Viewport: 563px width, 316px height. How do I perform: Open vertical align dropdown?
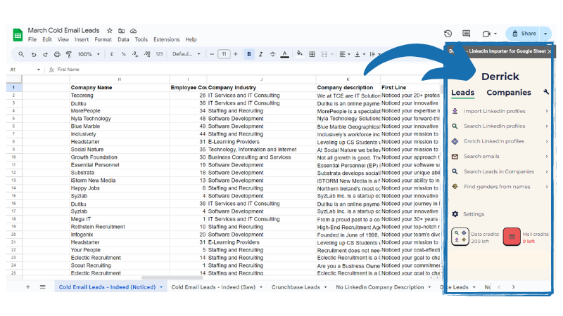point(360,55)
